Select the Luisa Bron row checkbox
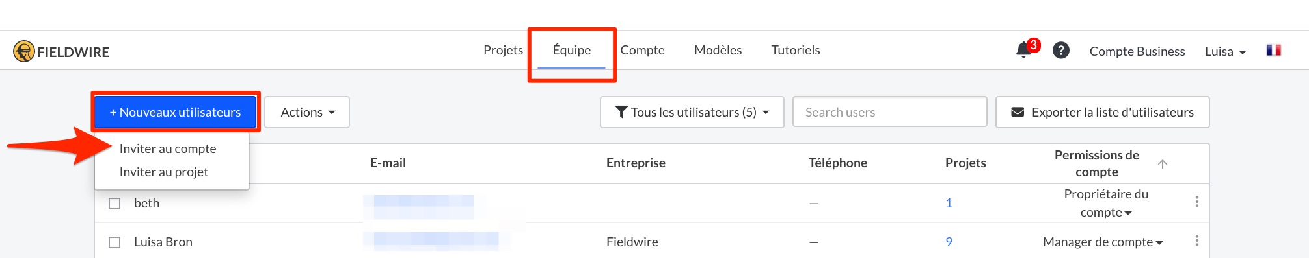Image resolution: width=1309 pixels, height=258 pixels. click(115, 242)
